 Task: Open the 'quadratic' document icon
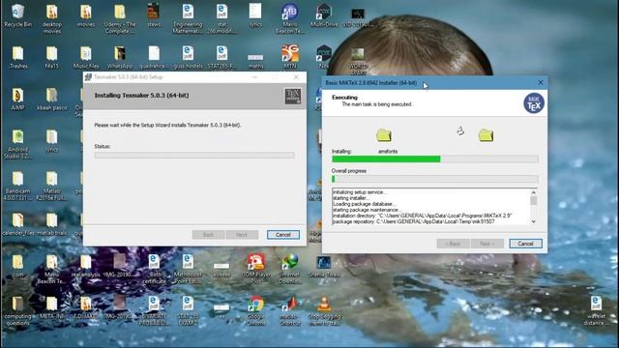click(154, 58)
